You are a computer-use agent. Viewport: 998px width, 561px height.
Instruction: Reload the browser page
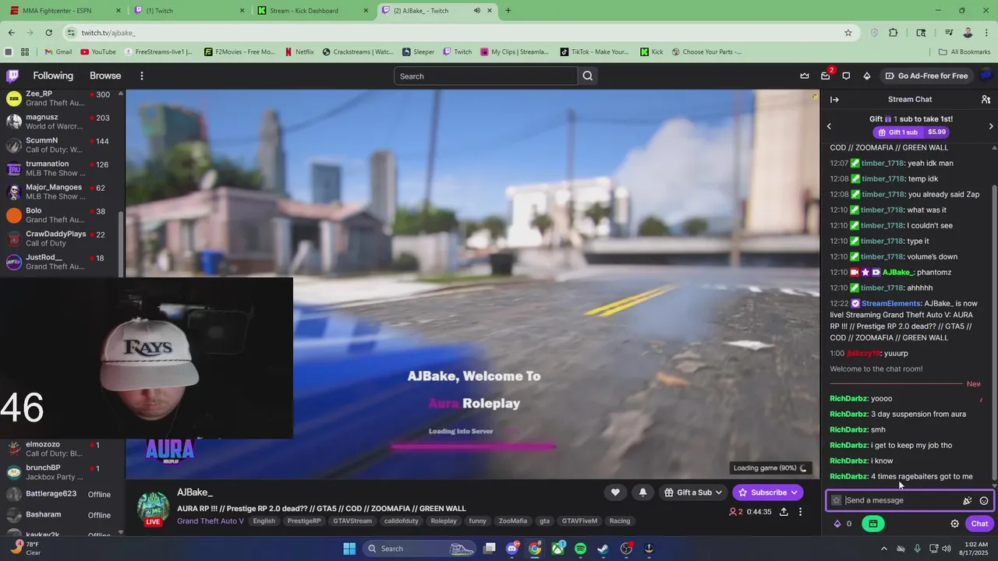48,33
